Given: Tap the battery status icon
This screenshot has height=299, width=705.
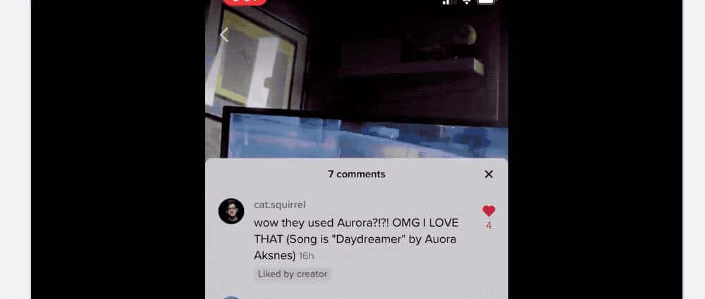Looking at the screenshot, I should click(x=486, y=2).
